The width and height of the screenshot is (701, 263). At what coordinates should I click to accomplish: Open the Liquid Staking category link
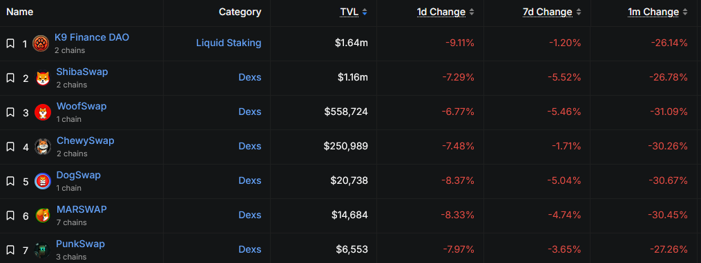[x=229, y=43]
